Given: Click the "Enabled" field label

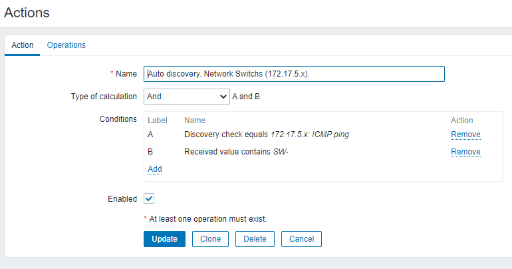Looking at the screenshot, I should coord(122,198).
